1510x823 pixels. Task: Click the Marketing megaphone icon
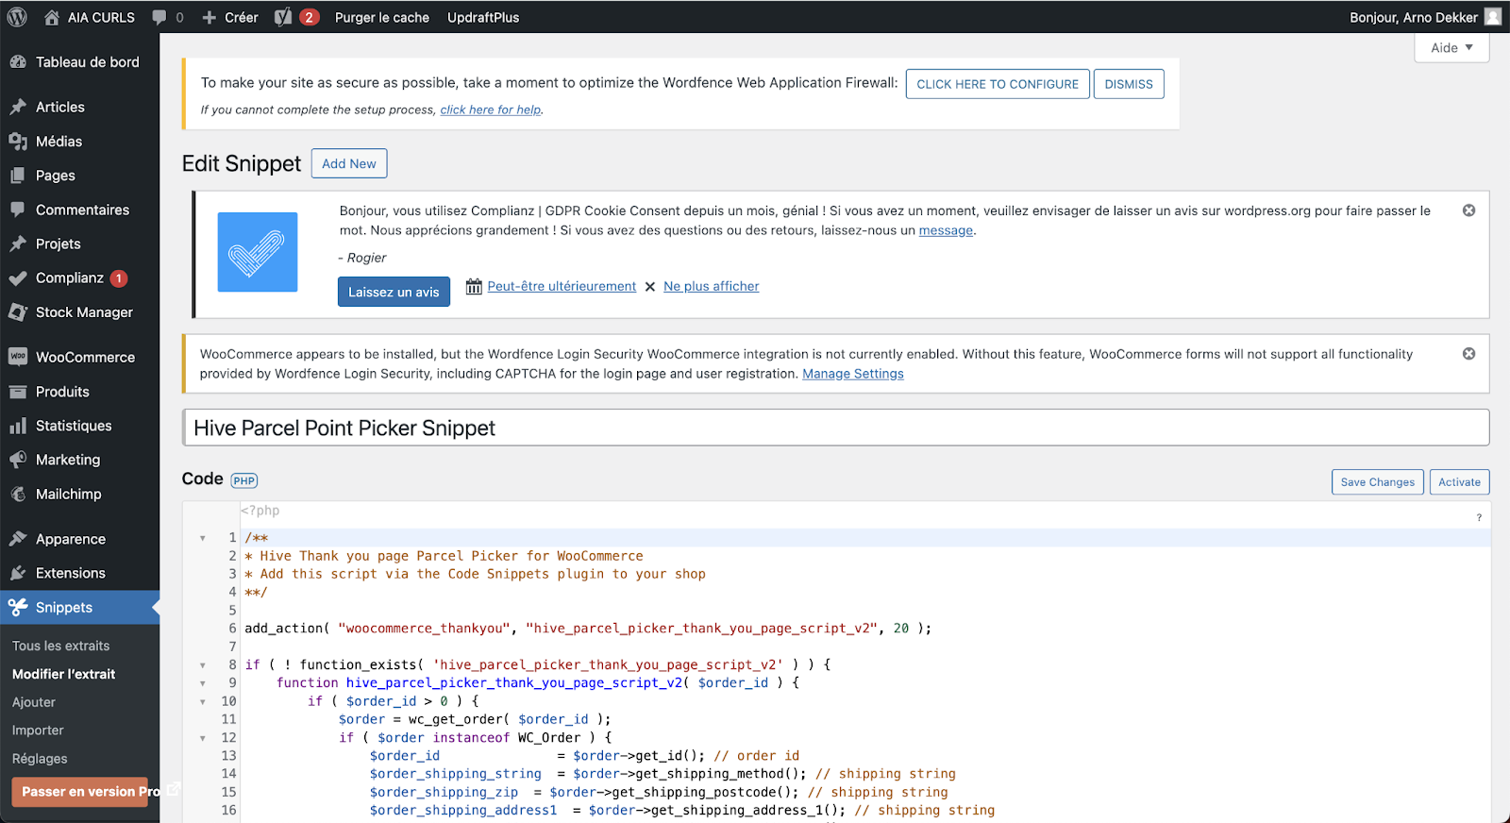click(18, 460)
